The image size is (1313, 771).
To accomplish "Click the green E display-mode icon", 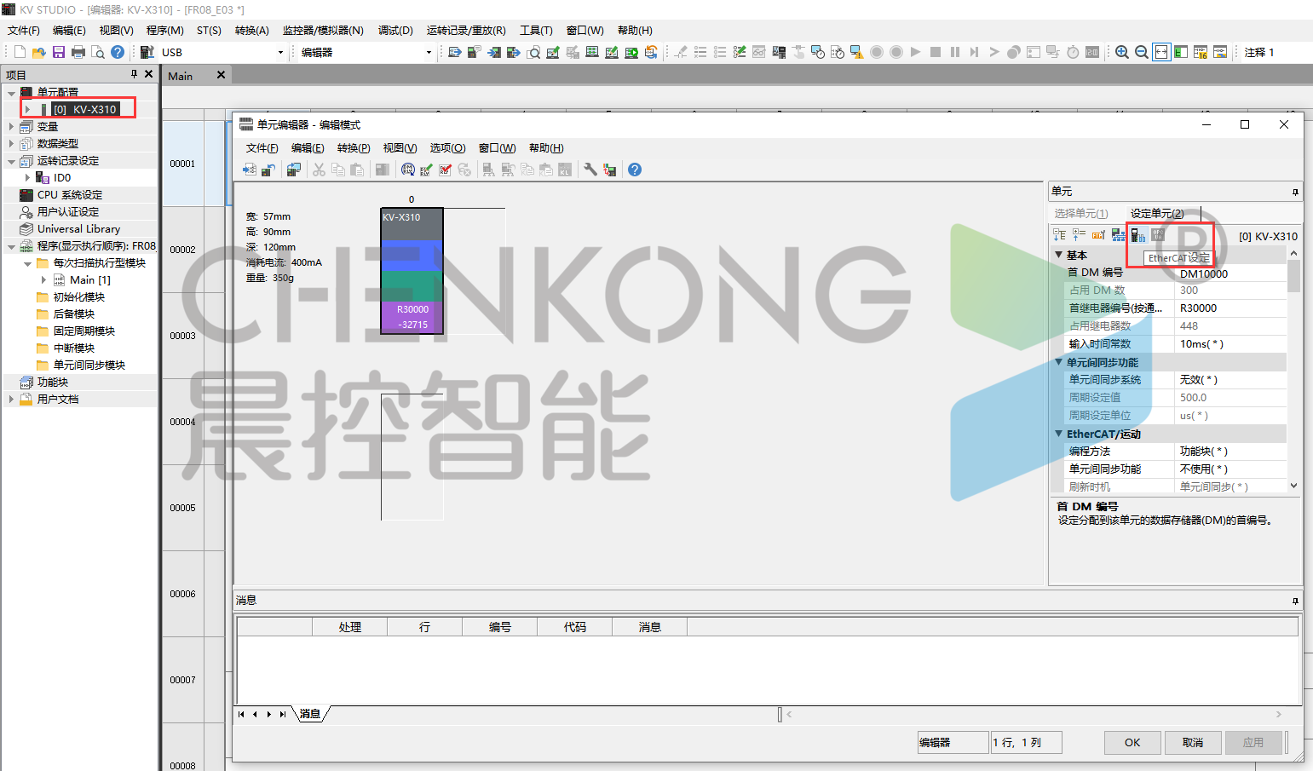I will point(1181,52).
